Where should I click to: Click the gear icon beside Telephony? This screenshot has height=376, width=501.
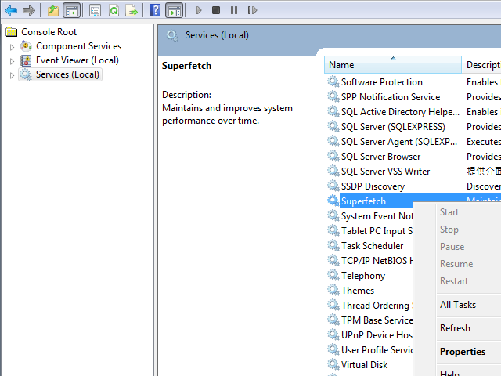click(x=333, y=275)
